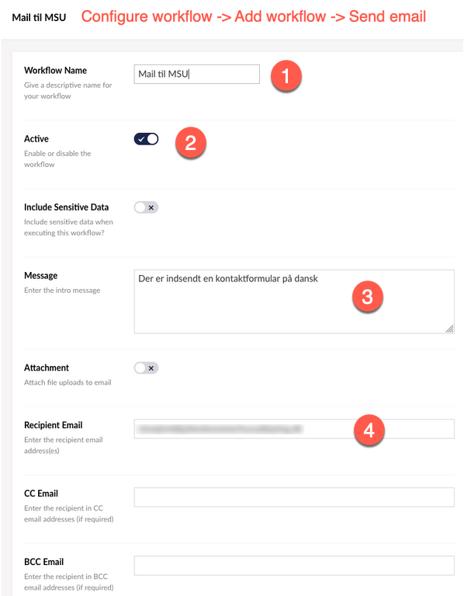This screenshot has width=464, height=596.
Task: Select the BCC Email input box
Action: [294, 566]
